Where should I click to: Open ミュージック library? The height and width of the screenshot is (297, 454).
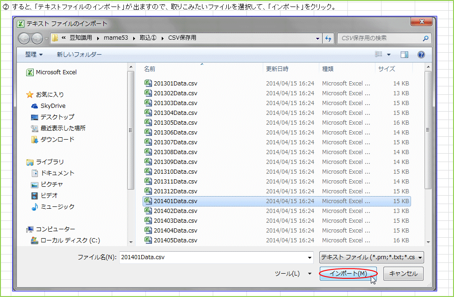[x=53, y=207]
